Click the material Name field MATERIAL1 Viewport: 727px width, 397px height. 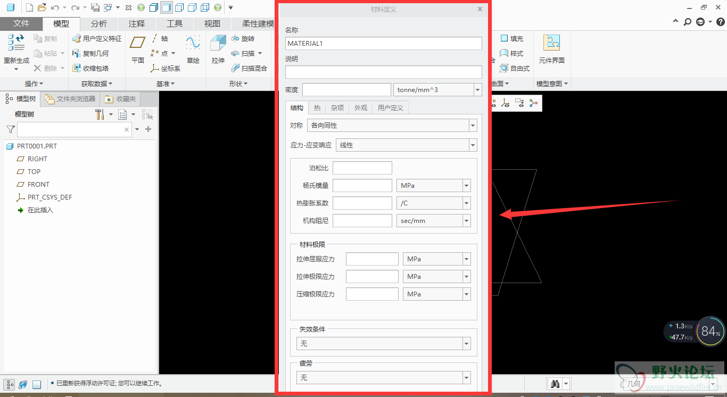(x=384, y=43)
